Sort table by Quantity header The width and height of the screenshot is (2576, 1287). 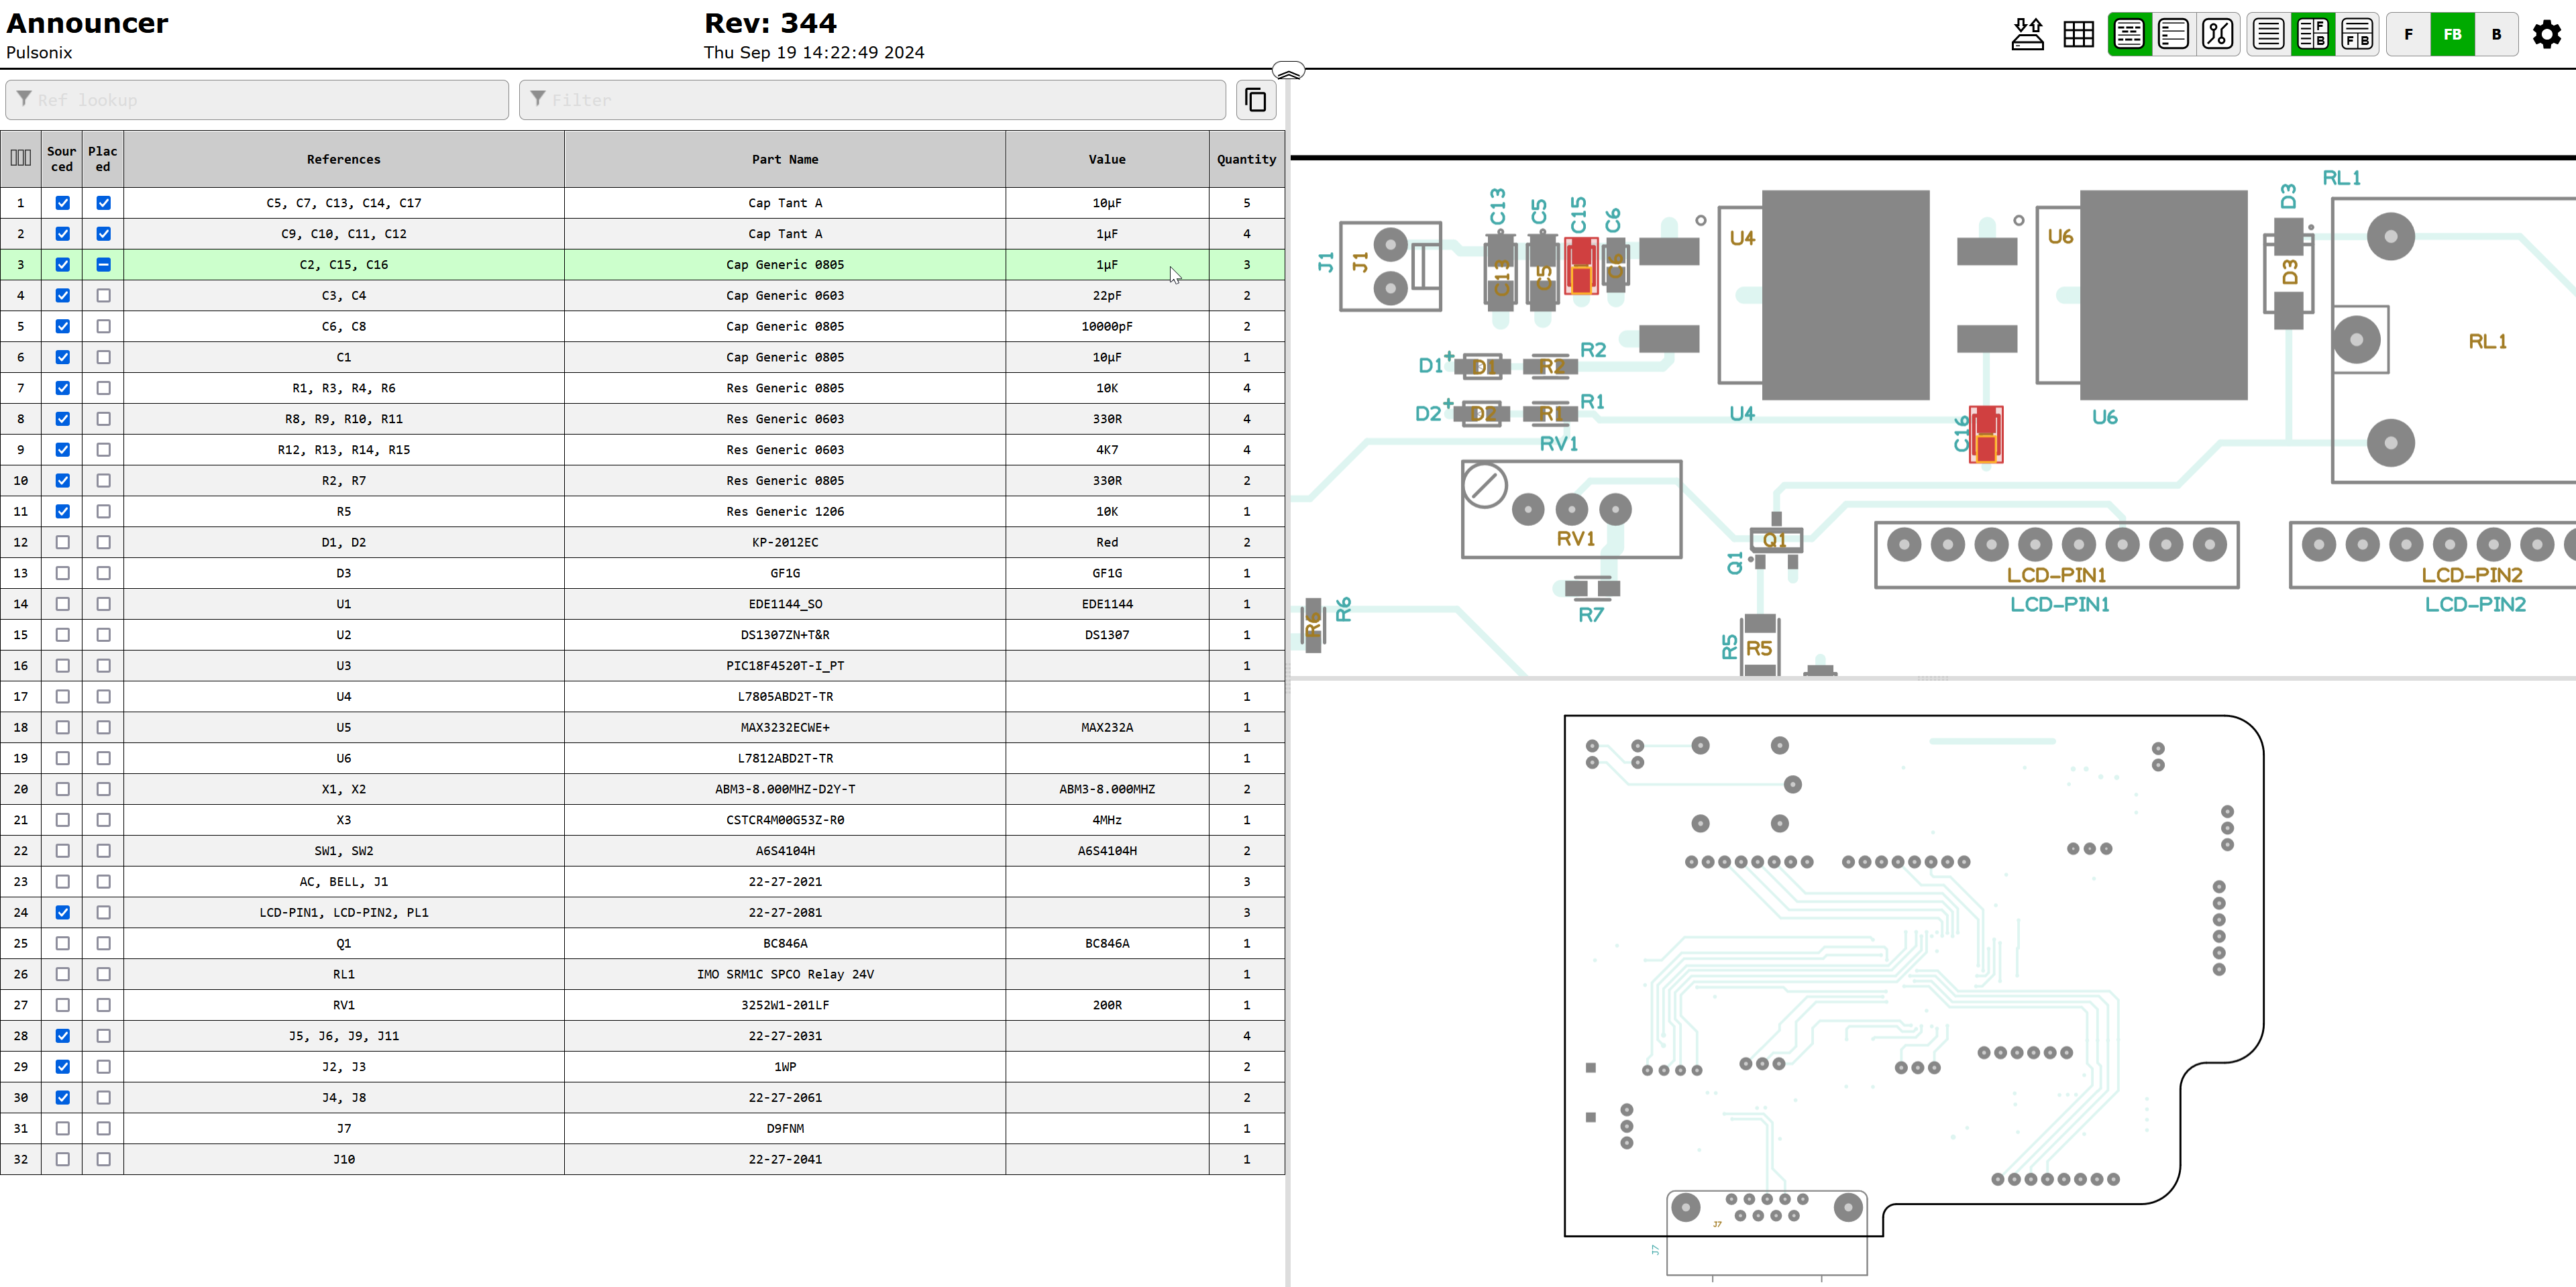pyautogui.click(x=1245, y=159)
